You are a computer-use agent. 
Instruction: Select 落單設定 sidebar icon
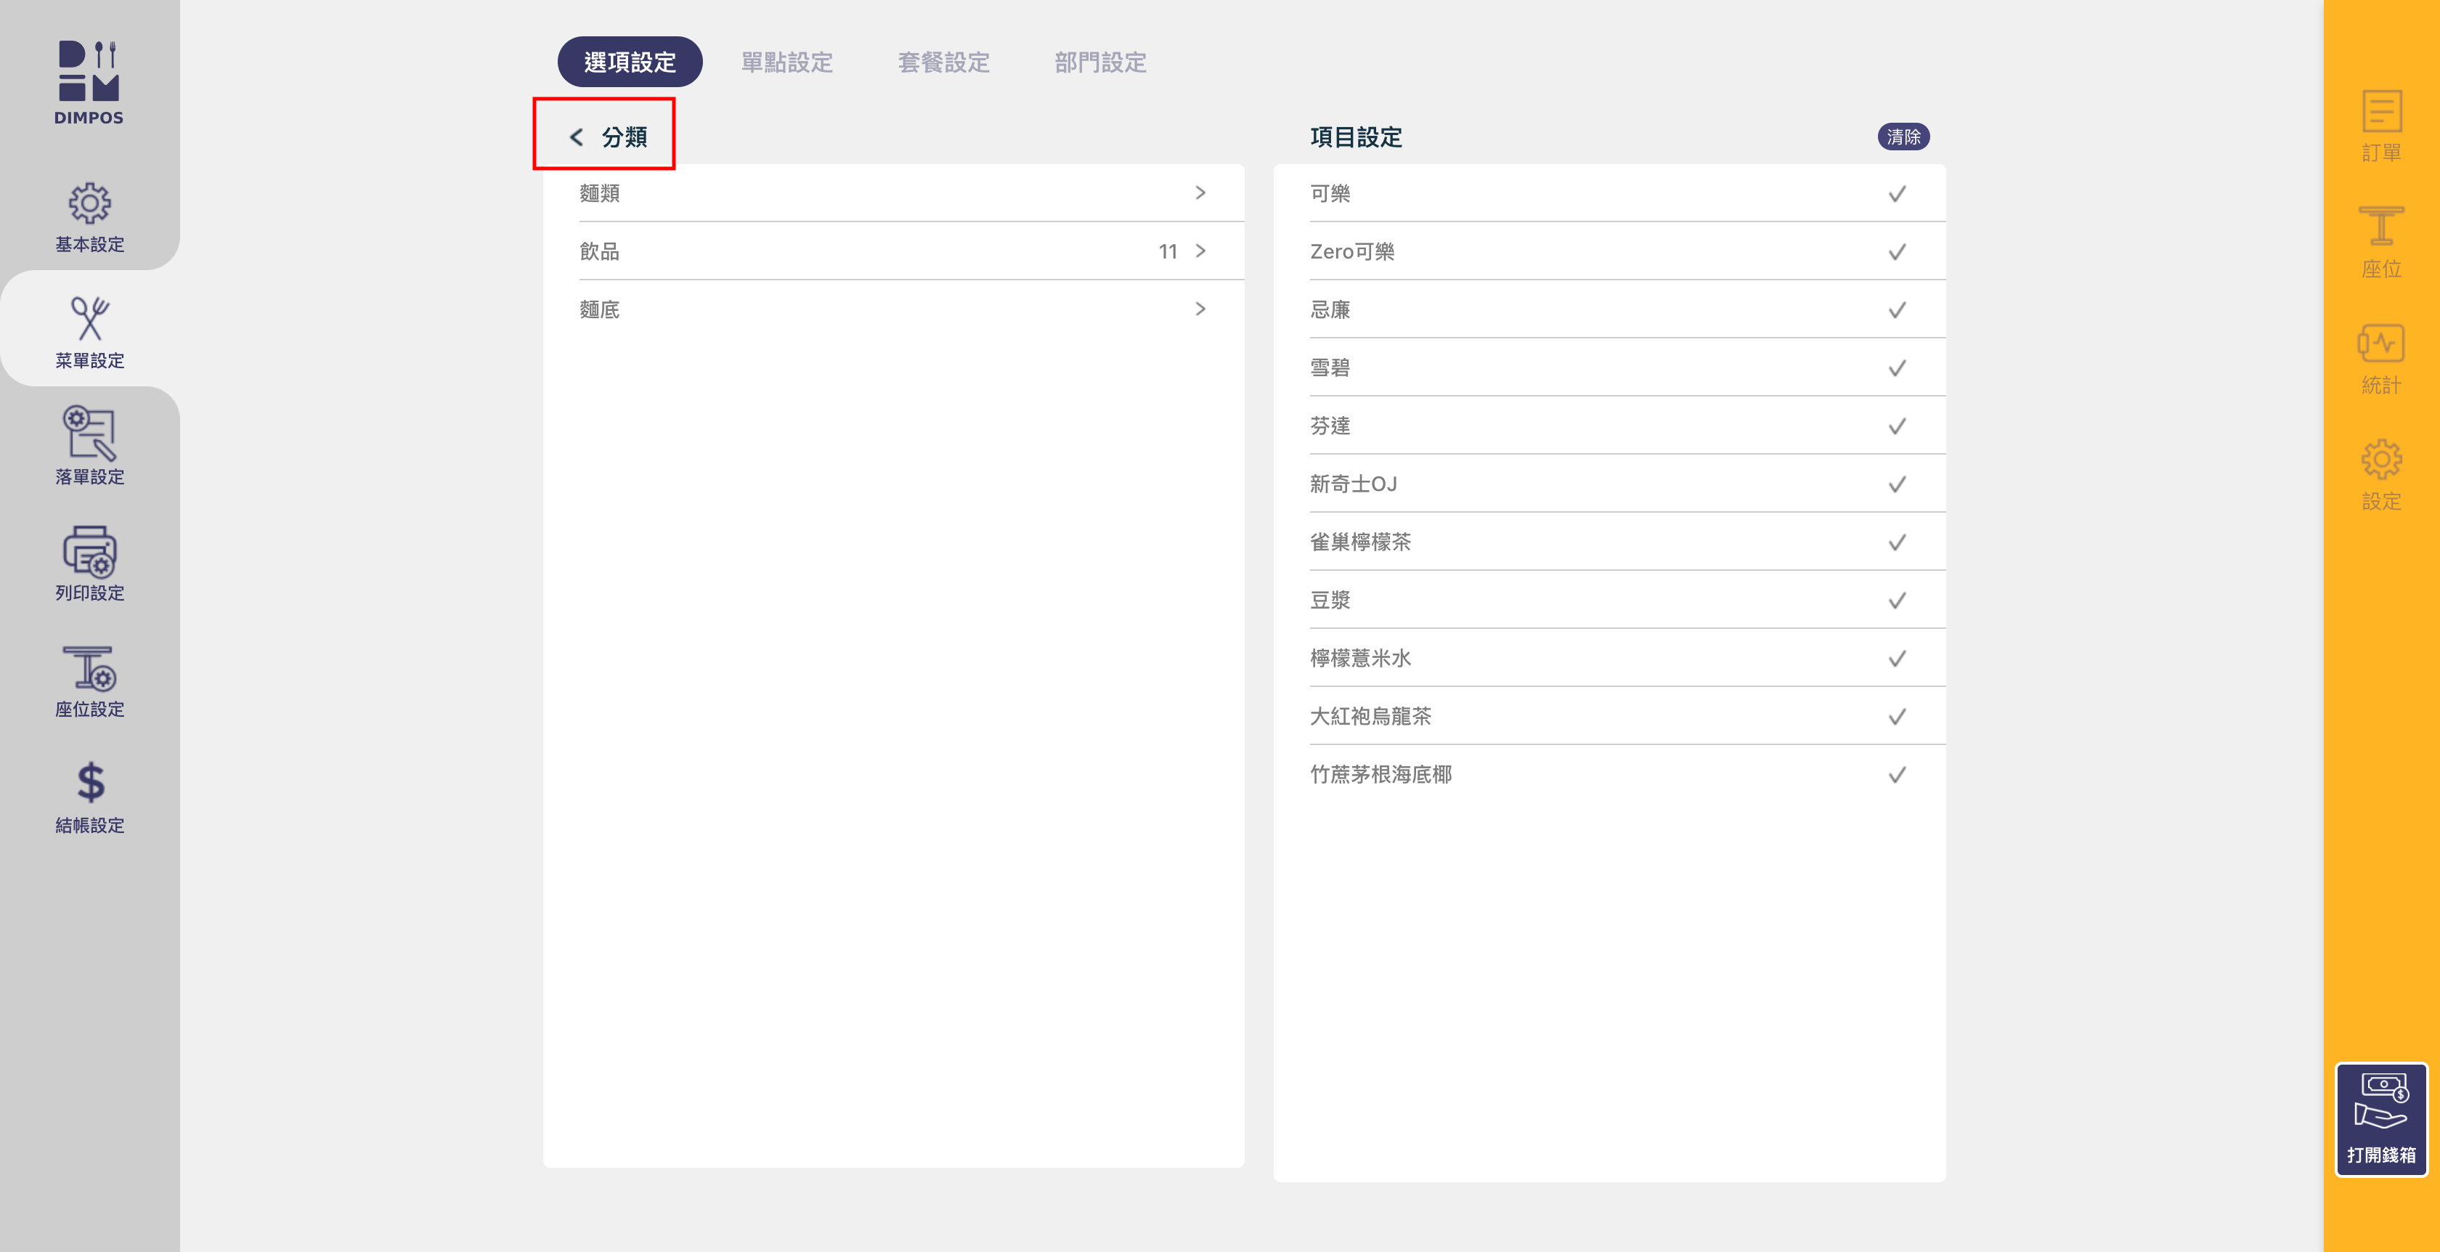[x=89, y=445]
